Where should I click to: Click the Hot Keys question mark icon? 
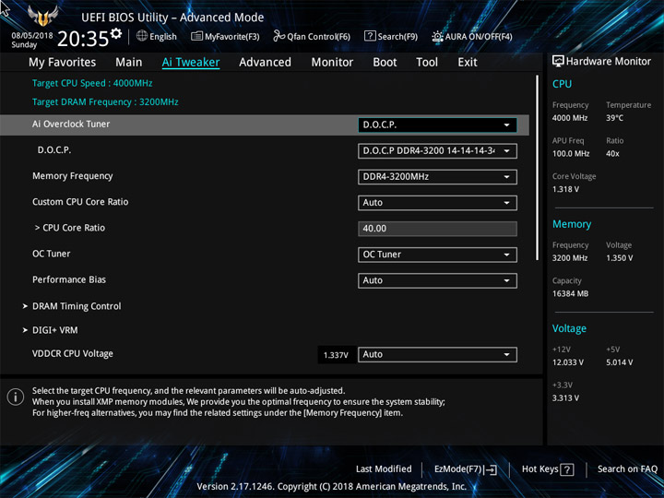pyautogui.click(x=566, y=469)
